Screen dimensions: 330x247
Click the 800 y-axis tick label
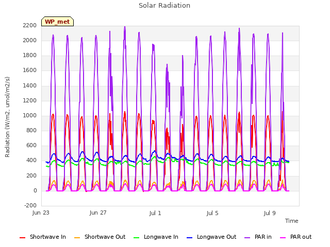[31, 130]
